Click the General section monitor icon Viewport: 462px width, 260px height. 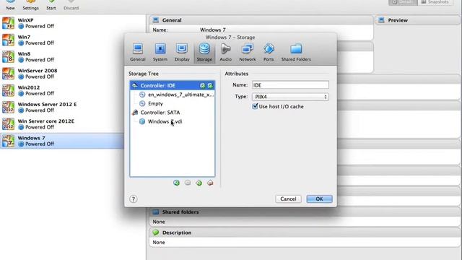[x=156, y=20]
